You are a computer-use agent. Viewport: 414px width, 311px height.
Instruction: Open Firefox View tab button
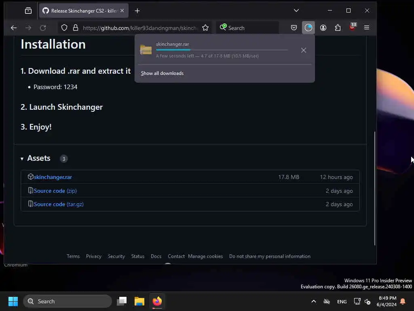pyautogui.click(x=28, y=11)
